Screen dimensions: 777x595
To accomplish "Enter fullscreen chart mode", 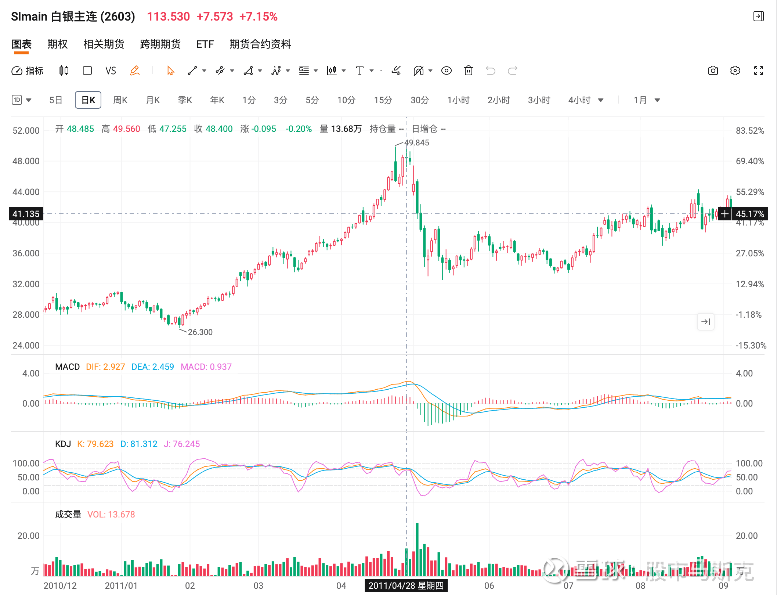I will click(758, 71).
